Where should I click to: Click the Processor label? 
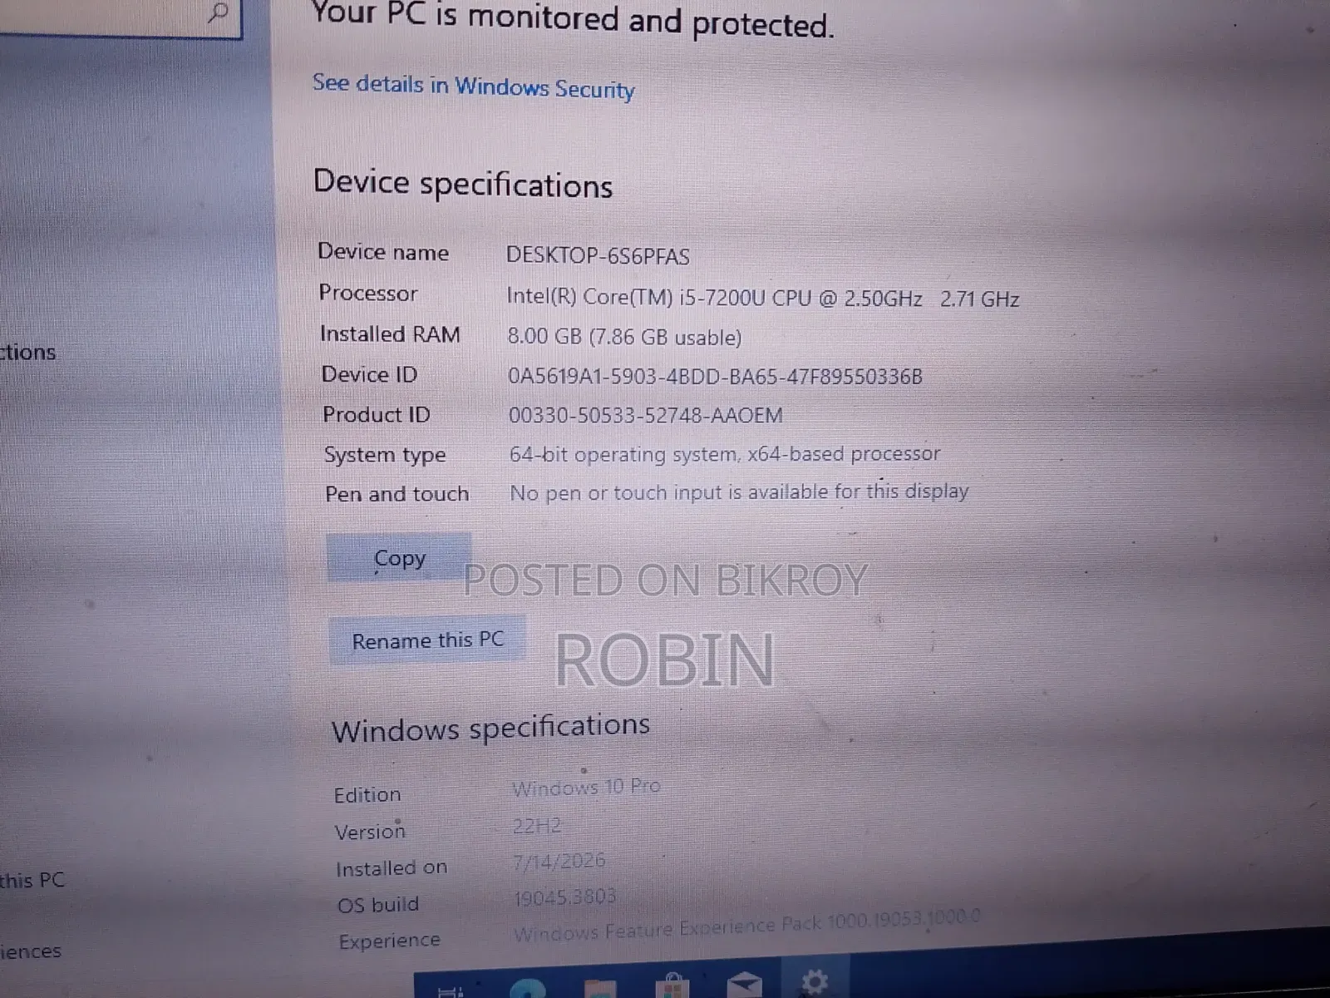(x=367, y=293)
